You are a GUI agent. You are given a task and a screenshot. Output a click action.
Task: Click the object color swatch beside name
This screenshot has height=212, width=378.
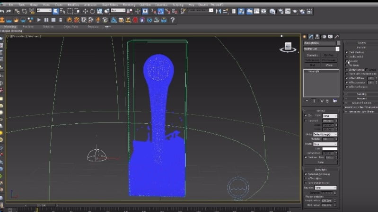point(338,43)
